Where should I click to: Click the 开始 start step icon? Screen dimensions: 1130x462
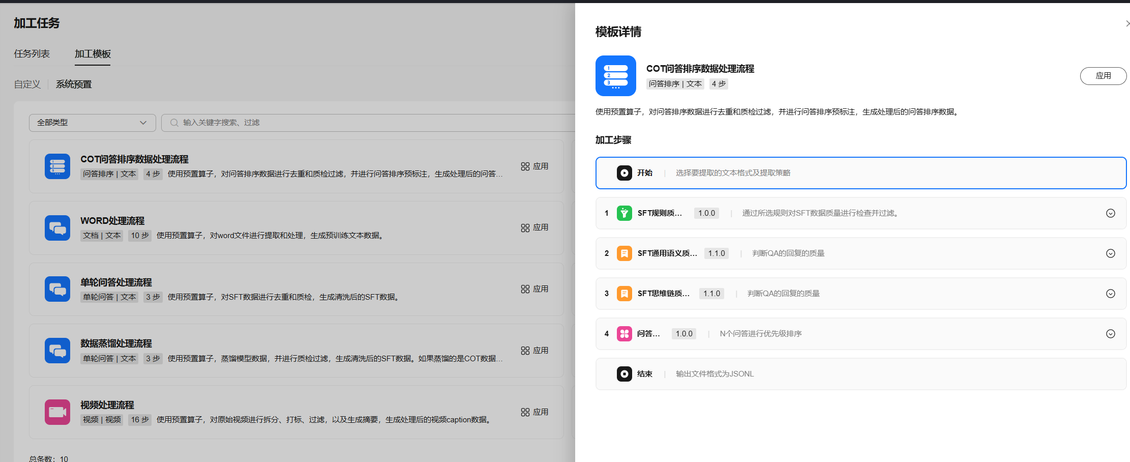point(624,173)
